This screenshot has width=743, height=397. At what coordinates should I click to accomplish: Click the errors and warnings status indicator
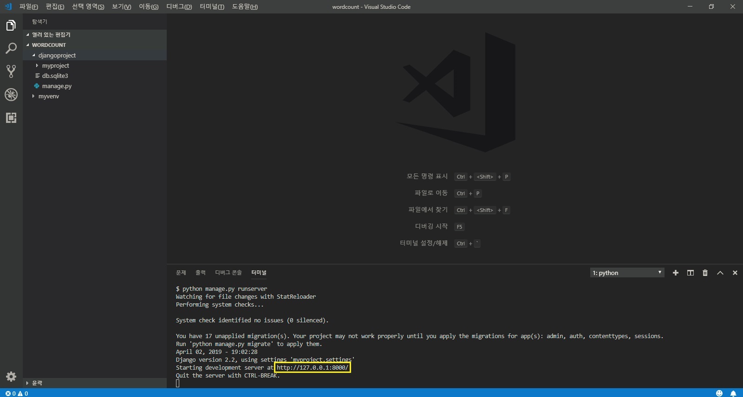tap(17, 393)
